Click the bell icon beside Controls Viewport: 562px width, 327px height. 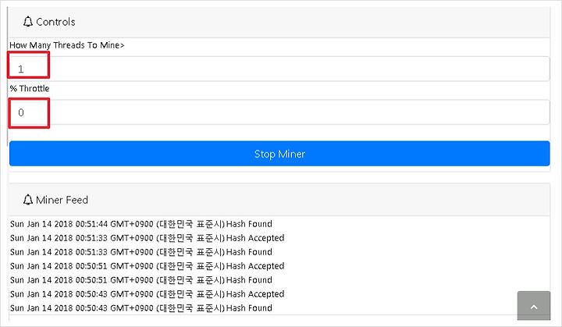tap(28, 22)
